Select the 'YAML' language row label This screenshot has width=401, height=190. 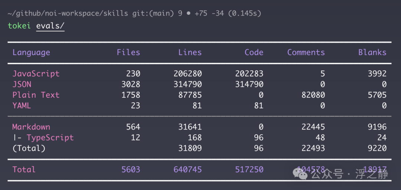pos(22,106)
